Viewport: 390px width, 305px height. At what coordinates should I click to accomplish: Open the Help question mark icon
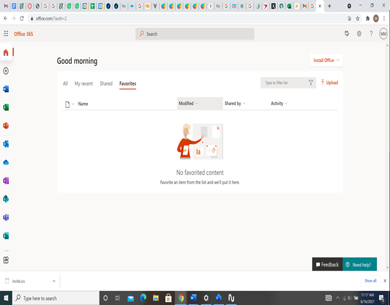[371, 34]
